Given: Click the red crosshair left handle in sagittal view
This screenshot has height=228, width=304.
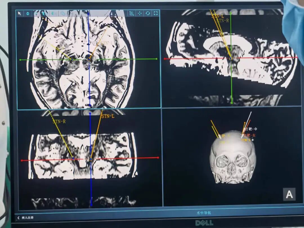Looking at the screenshot, I should (165, 59).
